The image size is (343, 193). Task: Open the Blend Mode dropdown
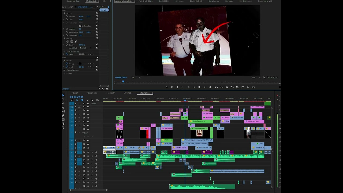[x=86, y=48]
